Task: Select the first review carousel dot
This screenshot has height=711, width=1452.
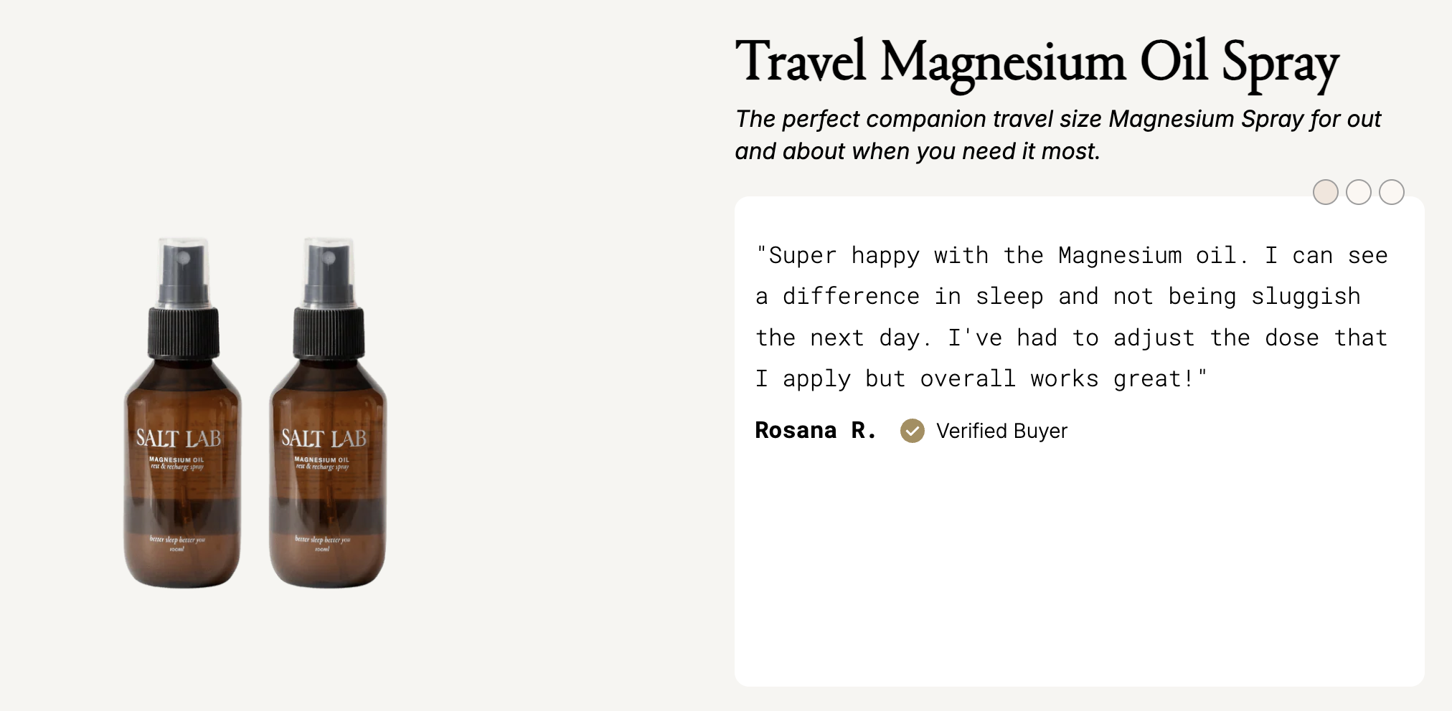Action: [1325, 192]
